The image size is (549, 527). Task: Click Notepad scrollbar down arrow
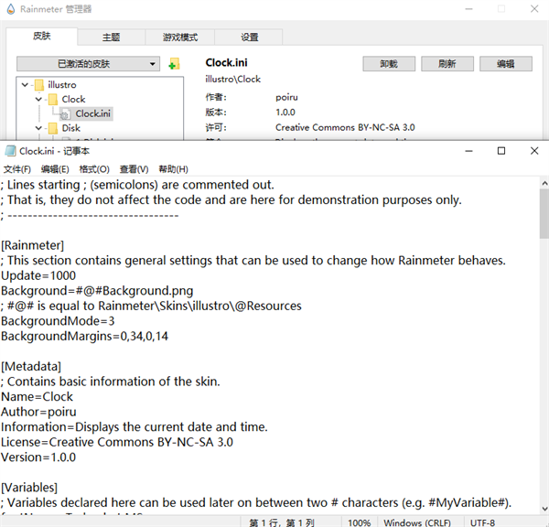[x=544, y=509]
